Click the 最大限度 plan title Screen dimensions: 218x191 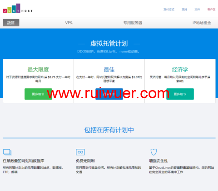pyautogui.click(x=38, y=70)
